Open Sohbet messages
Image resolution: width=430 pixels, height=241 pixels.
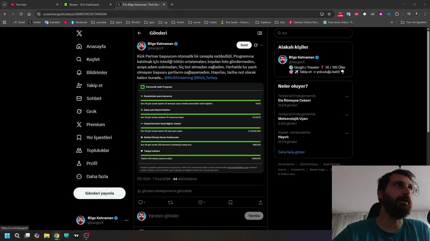click(89, 98)
